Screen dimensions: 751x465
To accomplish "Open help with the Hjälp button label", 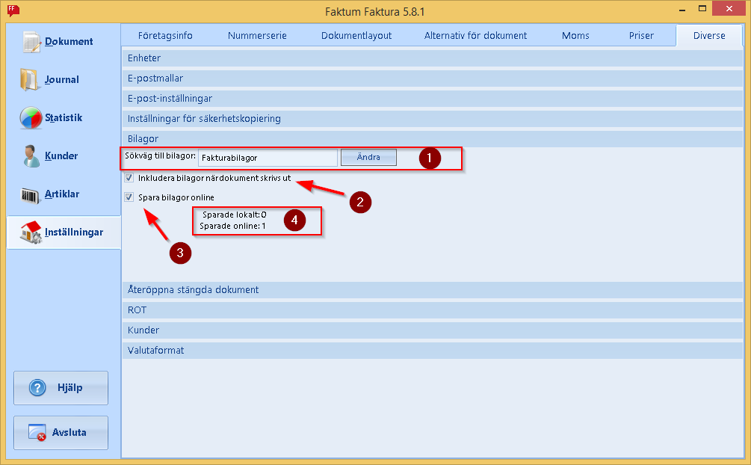I will point(70,387).
